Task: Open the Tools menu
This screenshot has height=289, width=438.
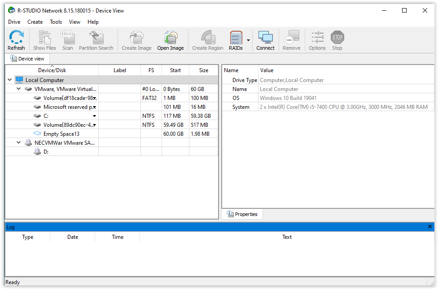Action: (x=56, y=22)
